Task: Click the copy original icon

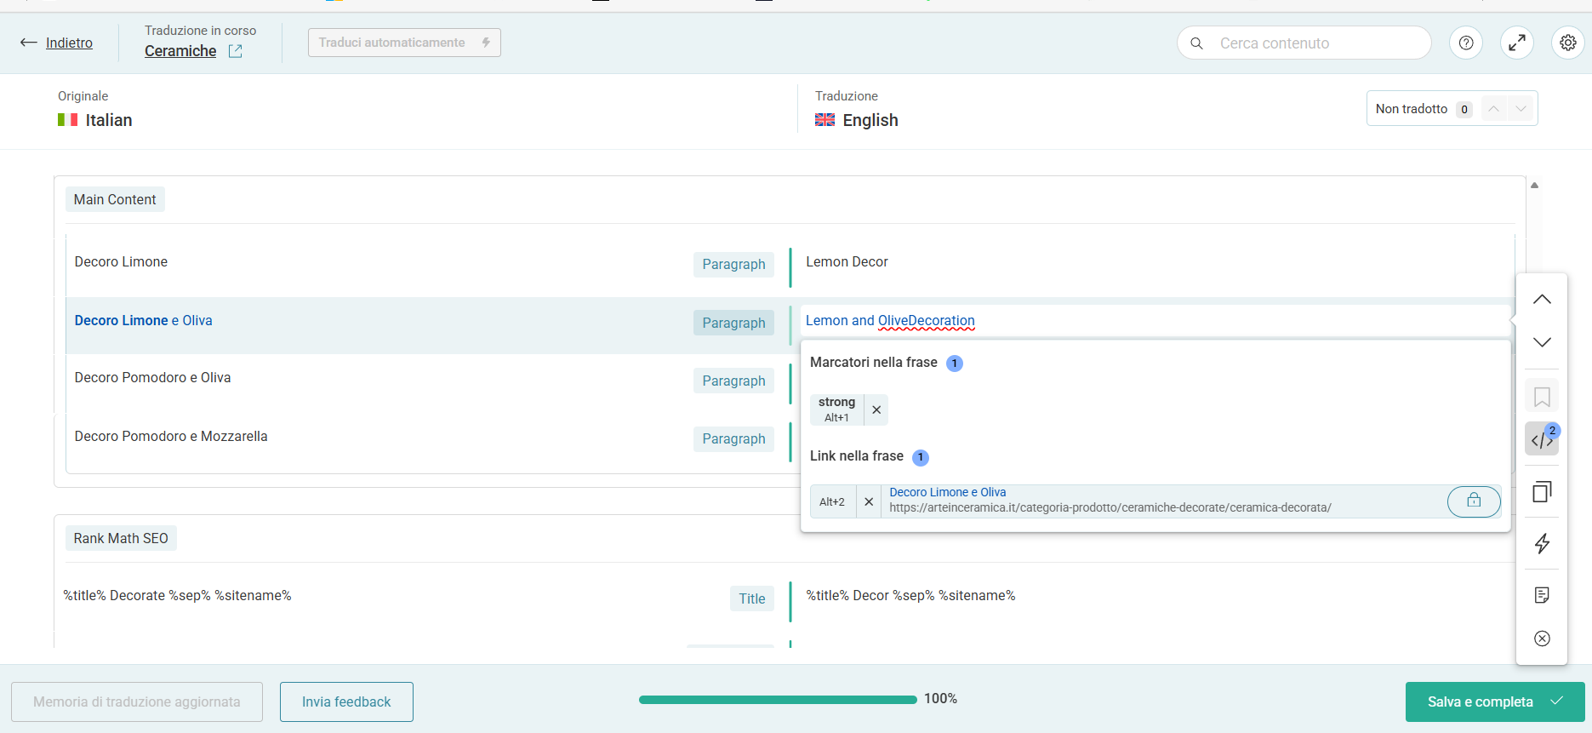Action: (1541, 491)
